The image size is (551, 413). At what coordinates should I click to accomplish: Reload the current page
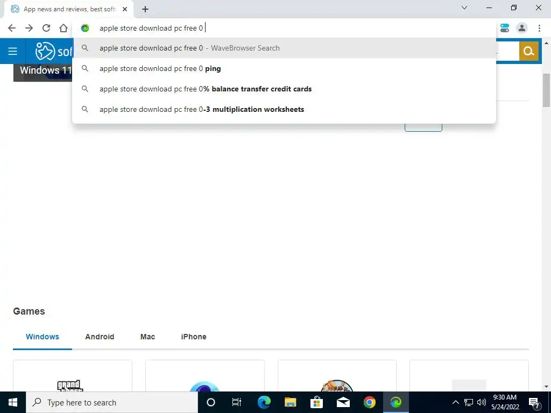[x=46, y=28]
